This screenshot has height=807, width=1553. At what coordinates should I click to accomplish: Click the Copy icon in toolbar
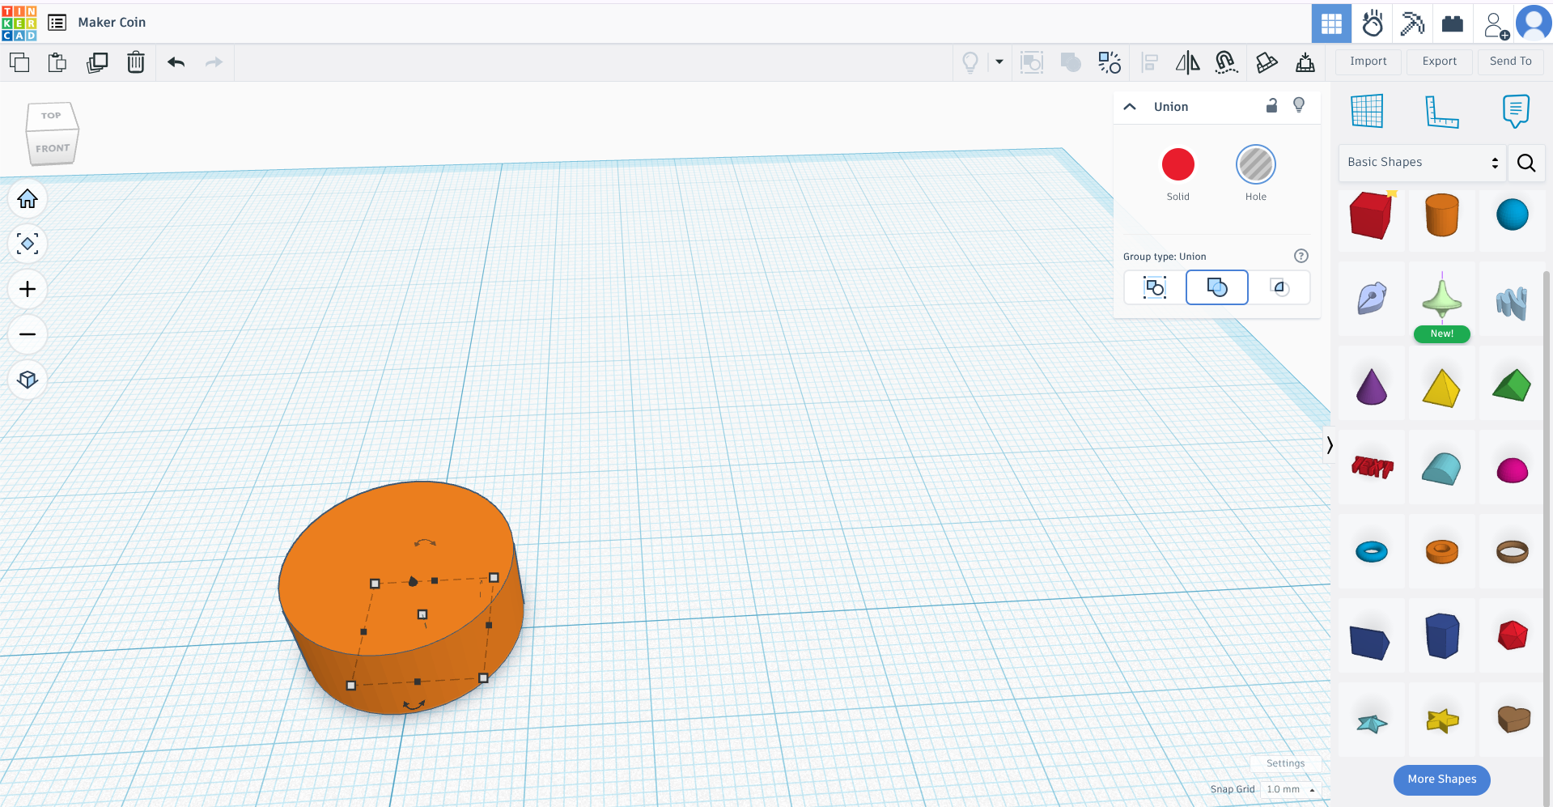point(19,62)
